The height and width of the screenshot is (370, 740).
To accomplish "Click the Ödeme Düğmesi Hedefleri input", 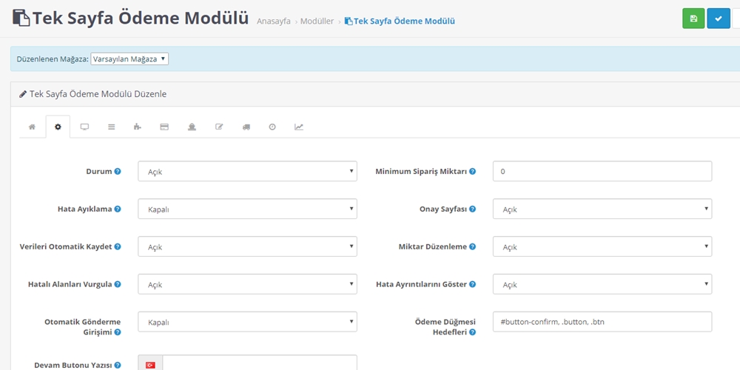I will point(602,322).
